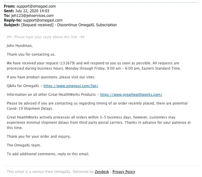
Task: Click the From address support@omegaxl.com
Action: click(x=36, y=6)
